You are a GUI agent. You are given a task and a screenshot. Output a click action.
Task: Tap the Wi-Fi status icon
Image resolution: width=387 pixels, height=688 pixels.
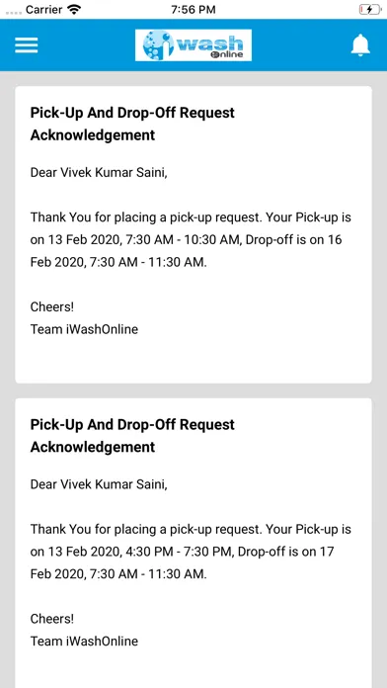pyautogui.click(x=75, y=10)
